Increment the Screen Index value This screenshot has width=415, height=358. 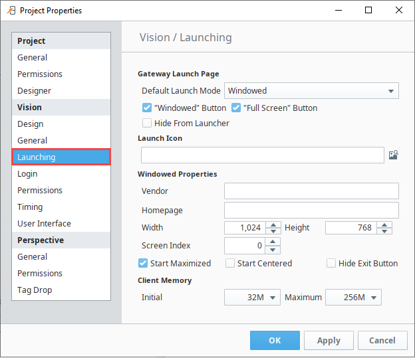(273, 242)
